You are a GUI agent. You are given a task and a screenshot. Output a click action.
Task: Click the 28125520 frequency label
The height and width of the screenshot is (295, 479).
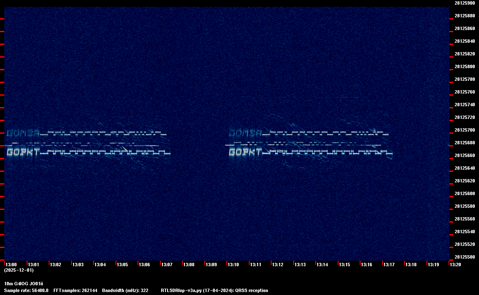click(465, 244)
